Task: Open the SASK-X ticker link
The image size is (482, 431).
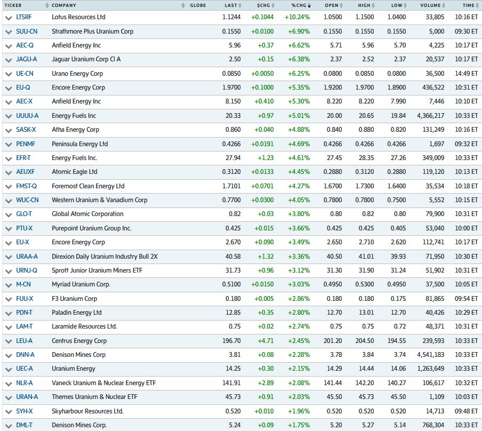Action: tap(26, 130)
